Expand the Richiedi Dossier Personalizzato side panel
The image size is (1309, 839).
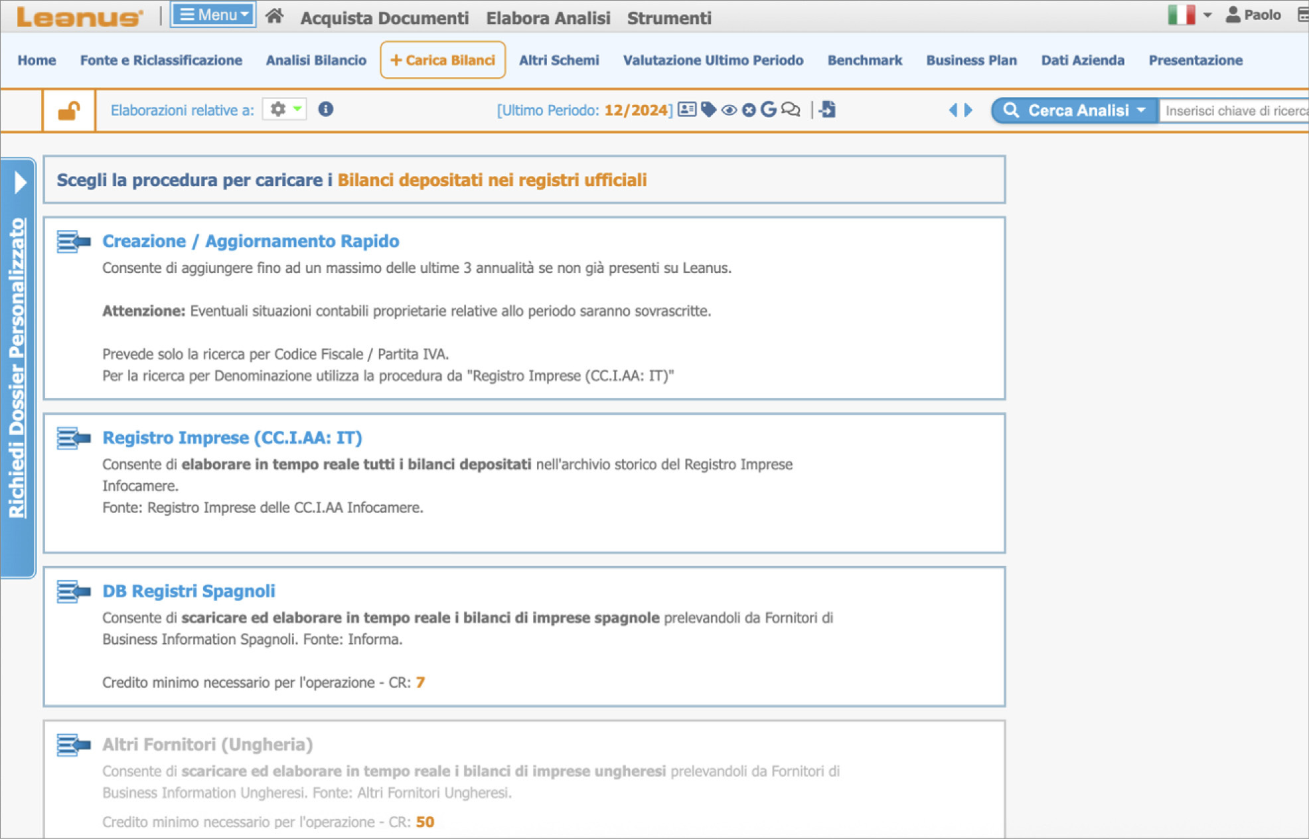click(19, 182)
